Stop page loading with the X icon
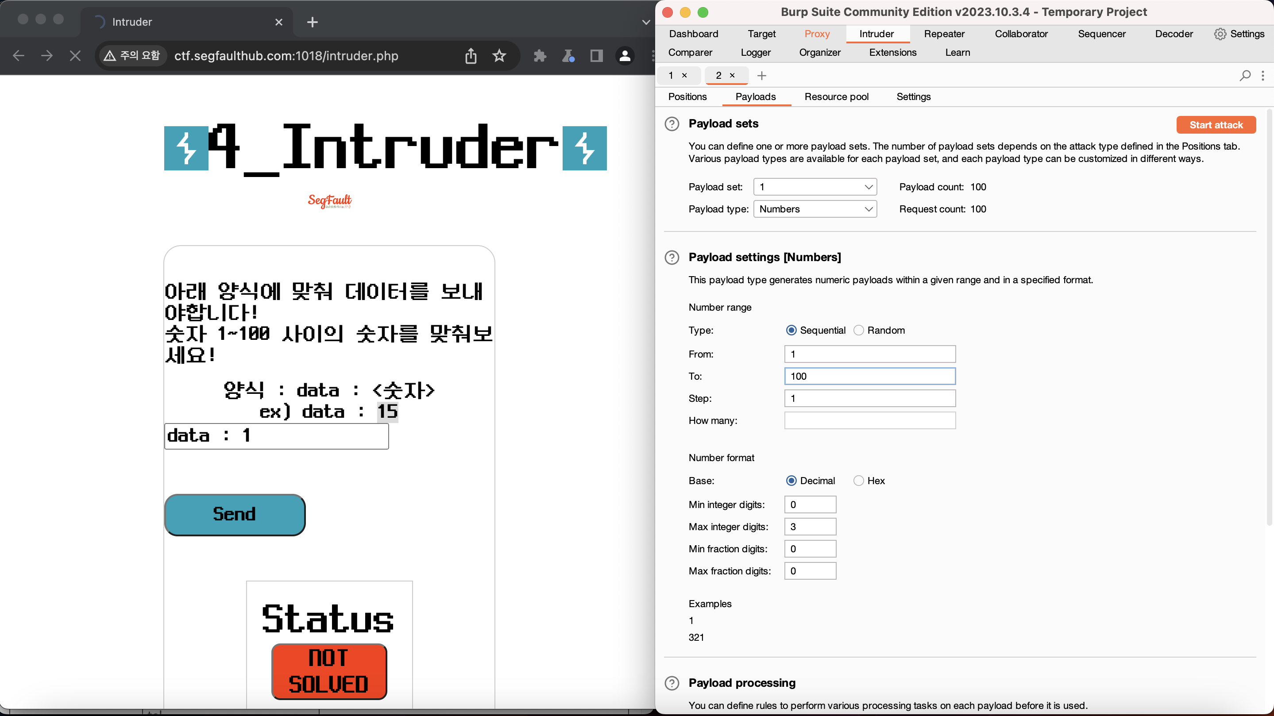This screenshot has width=1274, height=716. pos(75,56)
